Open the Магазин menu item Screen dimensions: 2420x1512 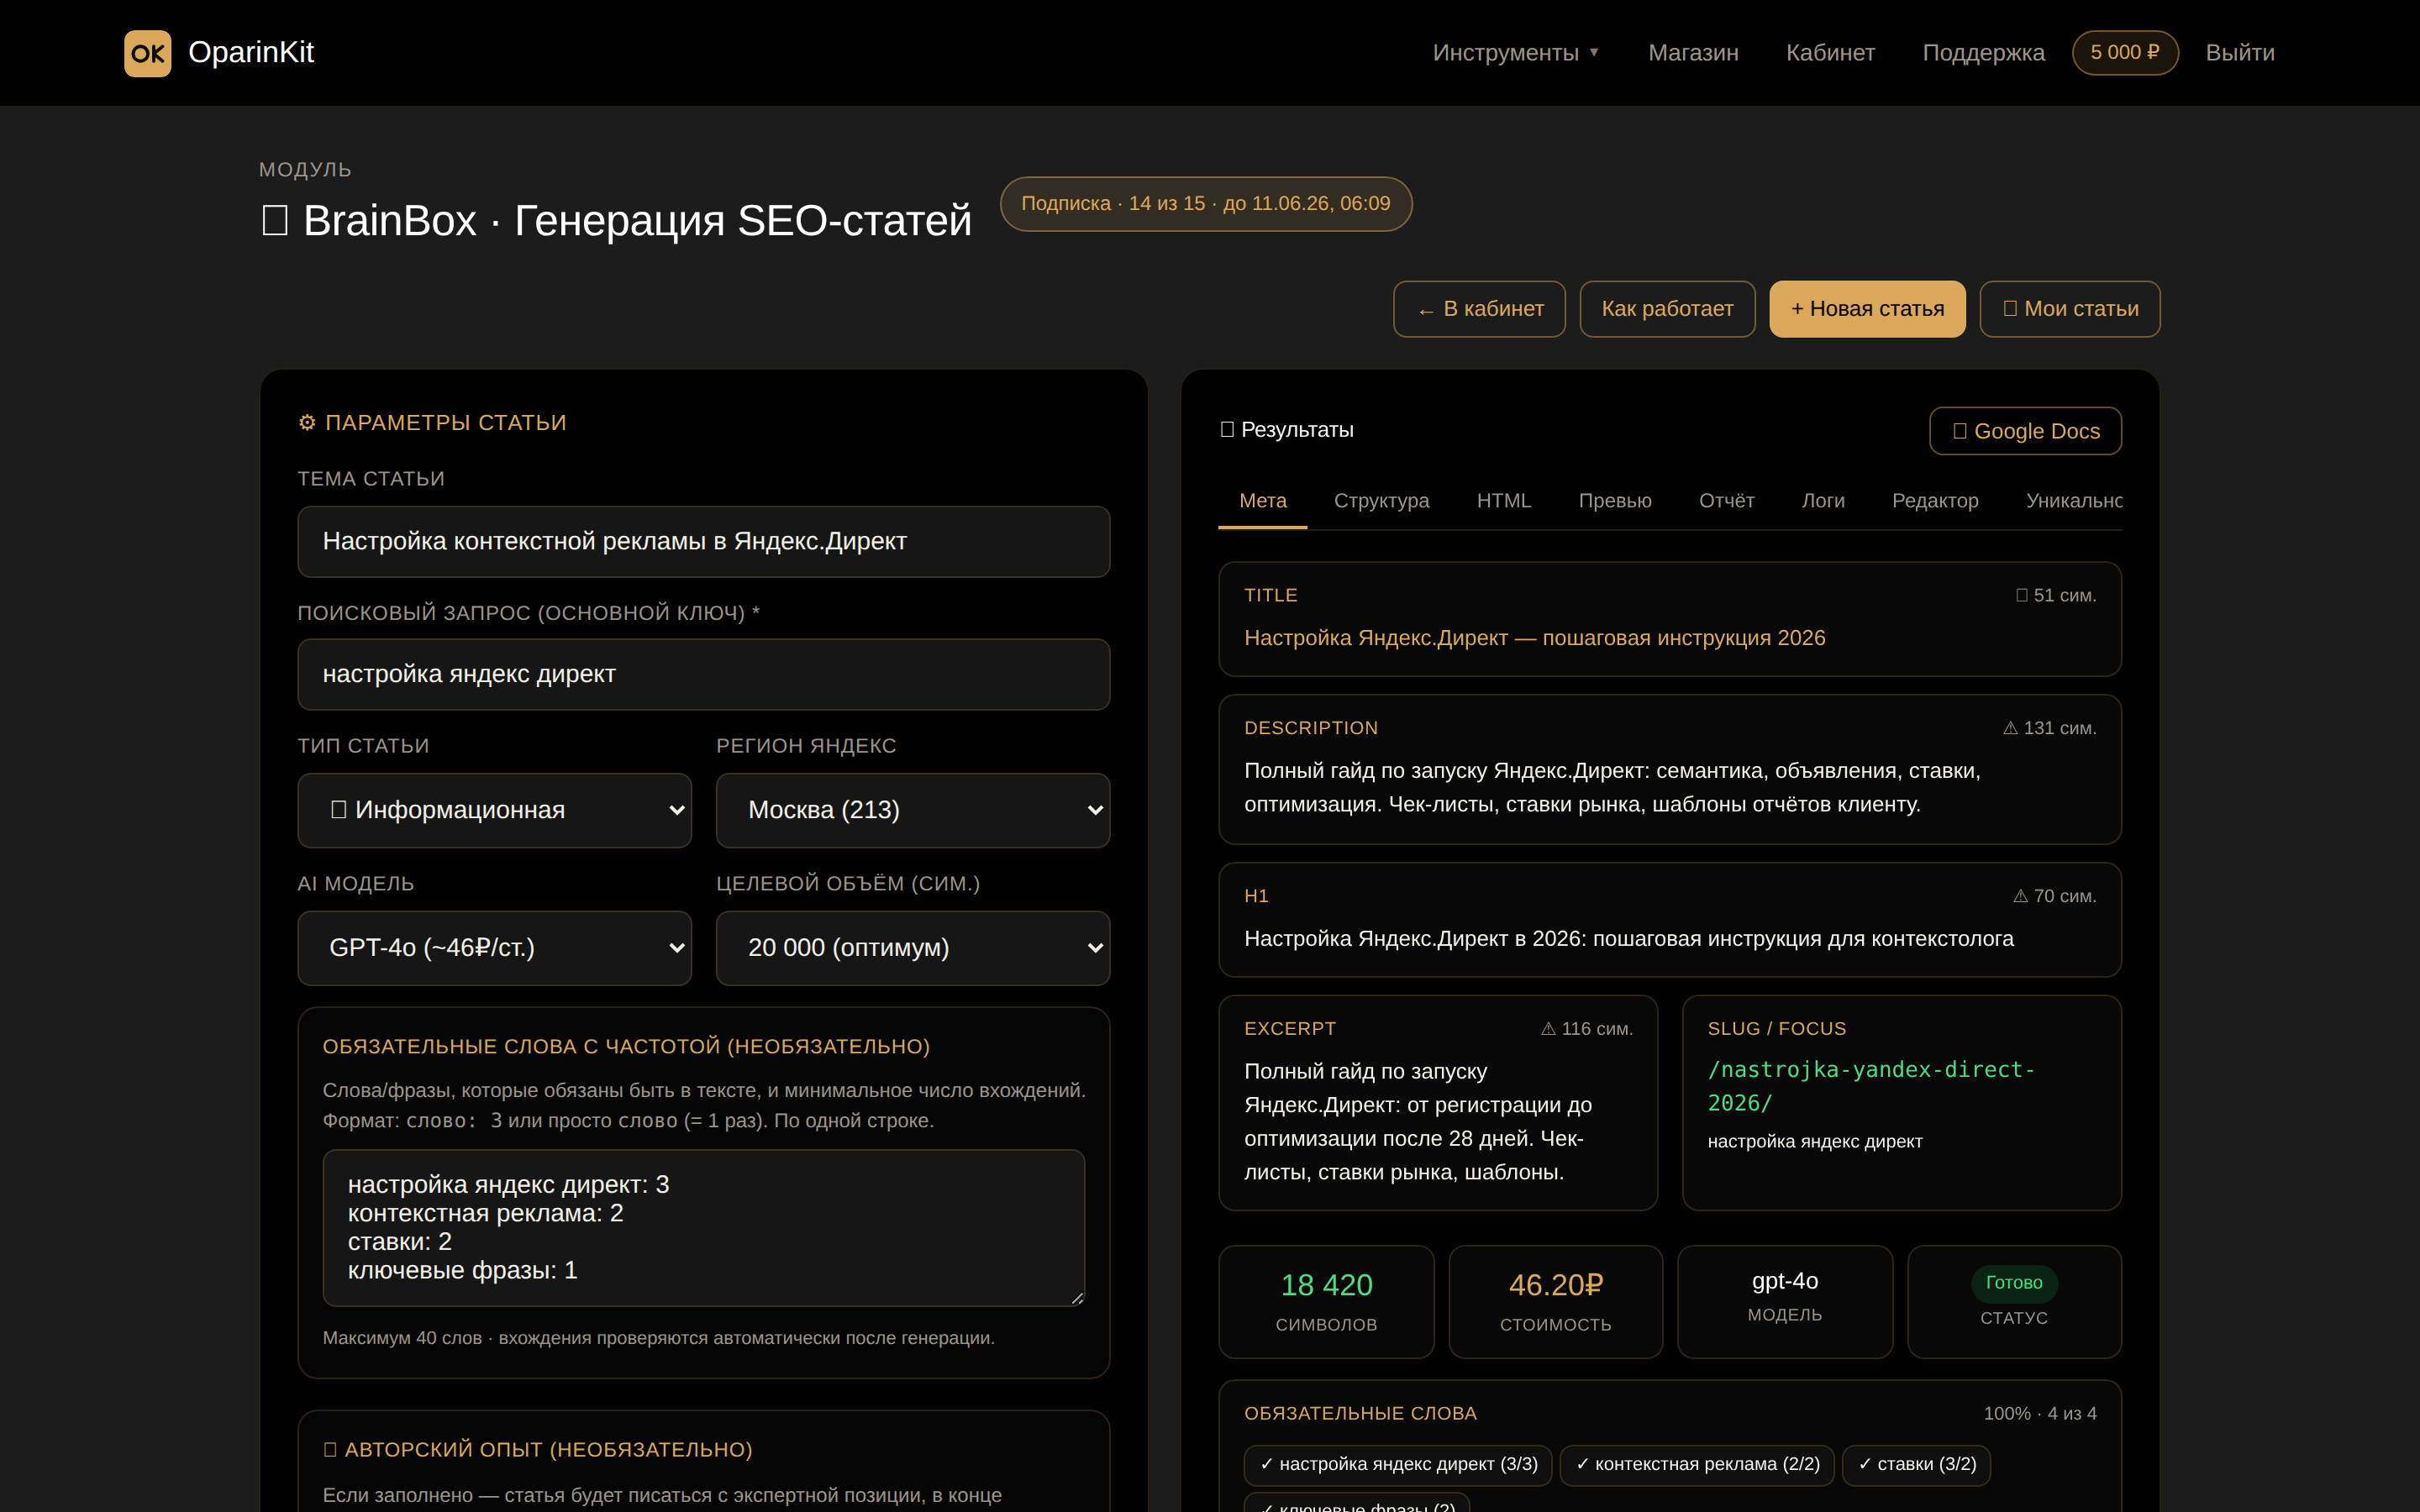pos(1693,53)
